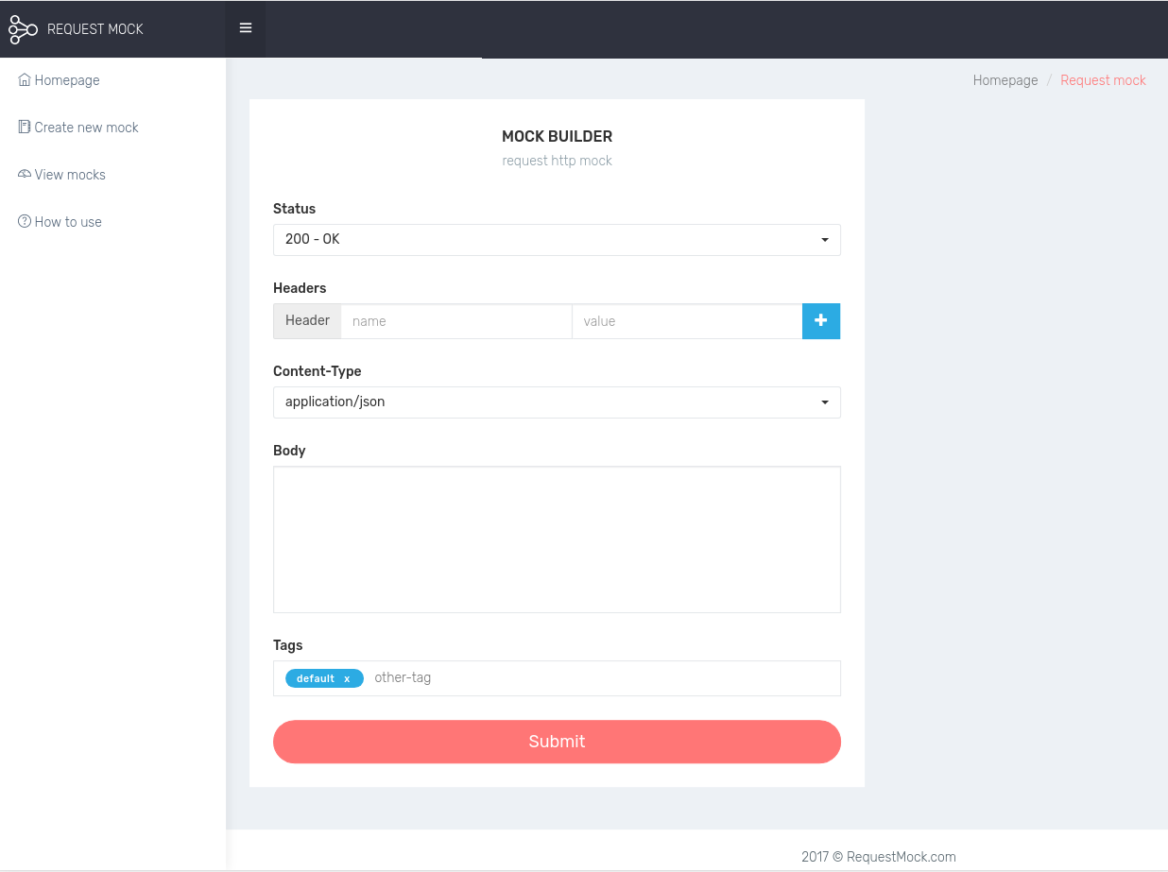The height and width of the screenshot is (872, 1168).
Task: Click the Tags field label
Action: tap(287, 645)
